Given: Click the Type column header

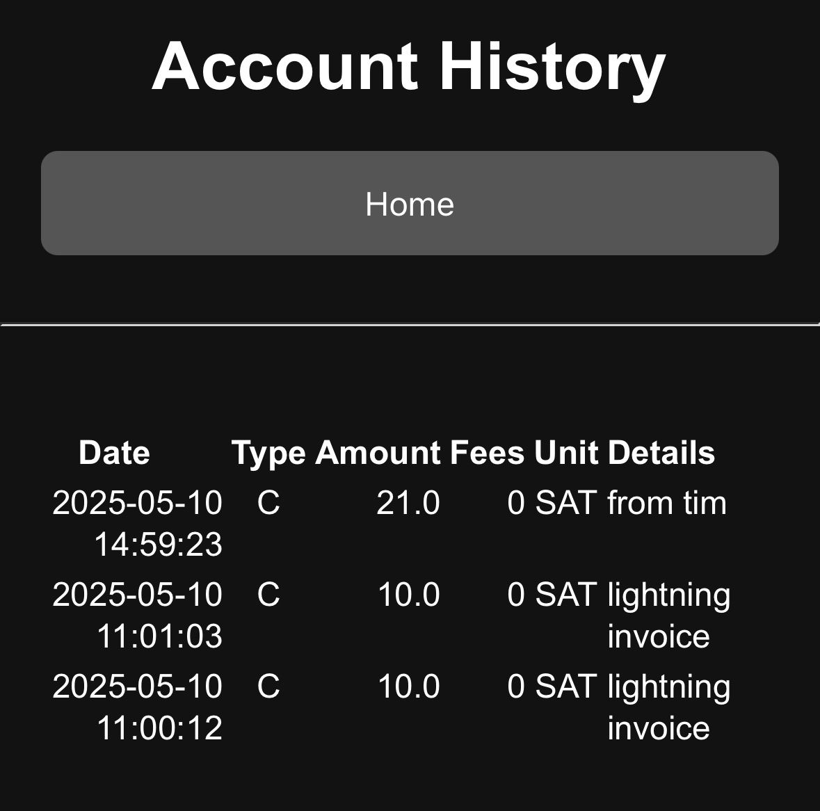Looking at the screenshot, I should (x=268, y=452).
